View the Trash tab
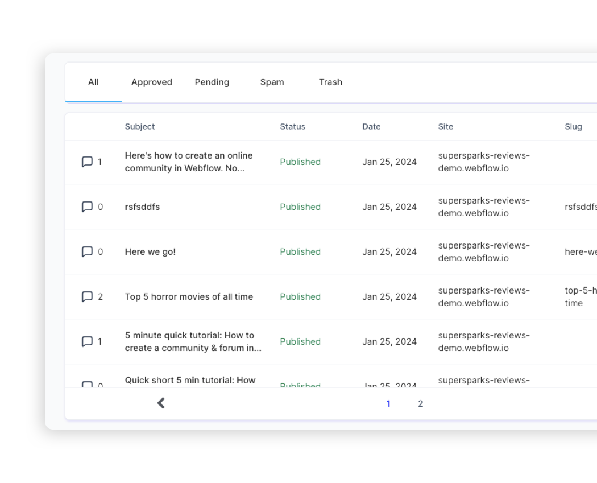Viewport: 597px width, 483px height. point(330,82)
